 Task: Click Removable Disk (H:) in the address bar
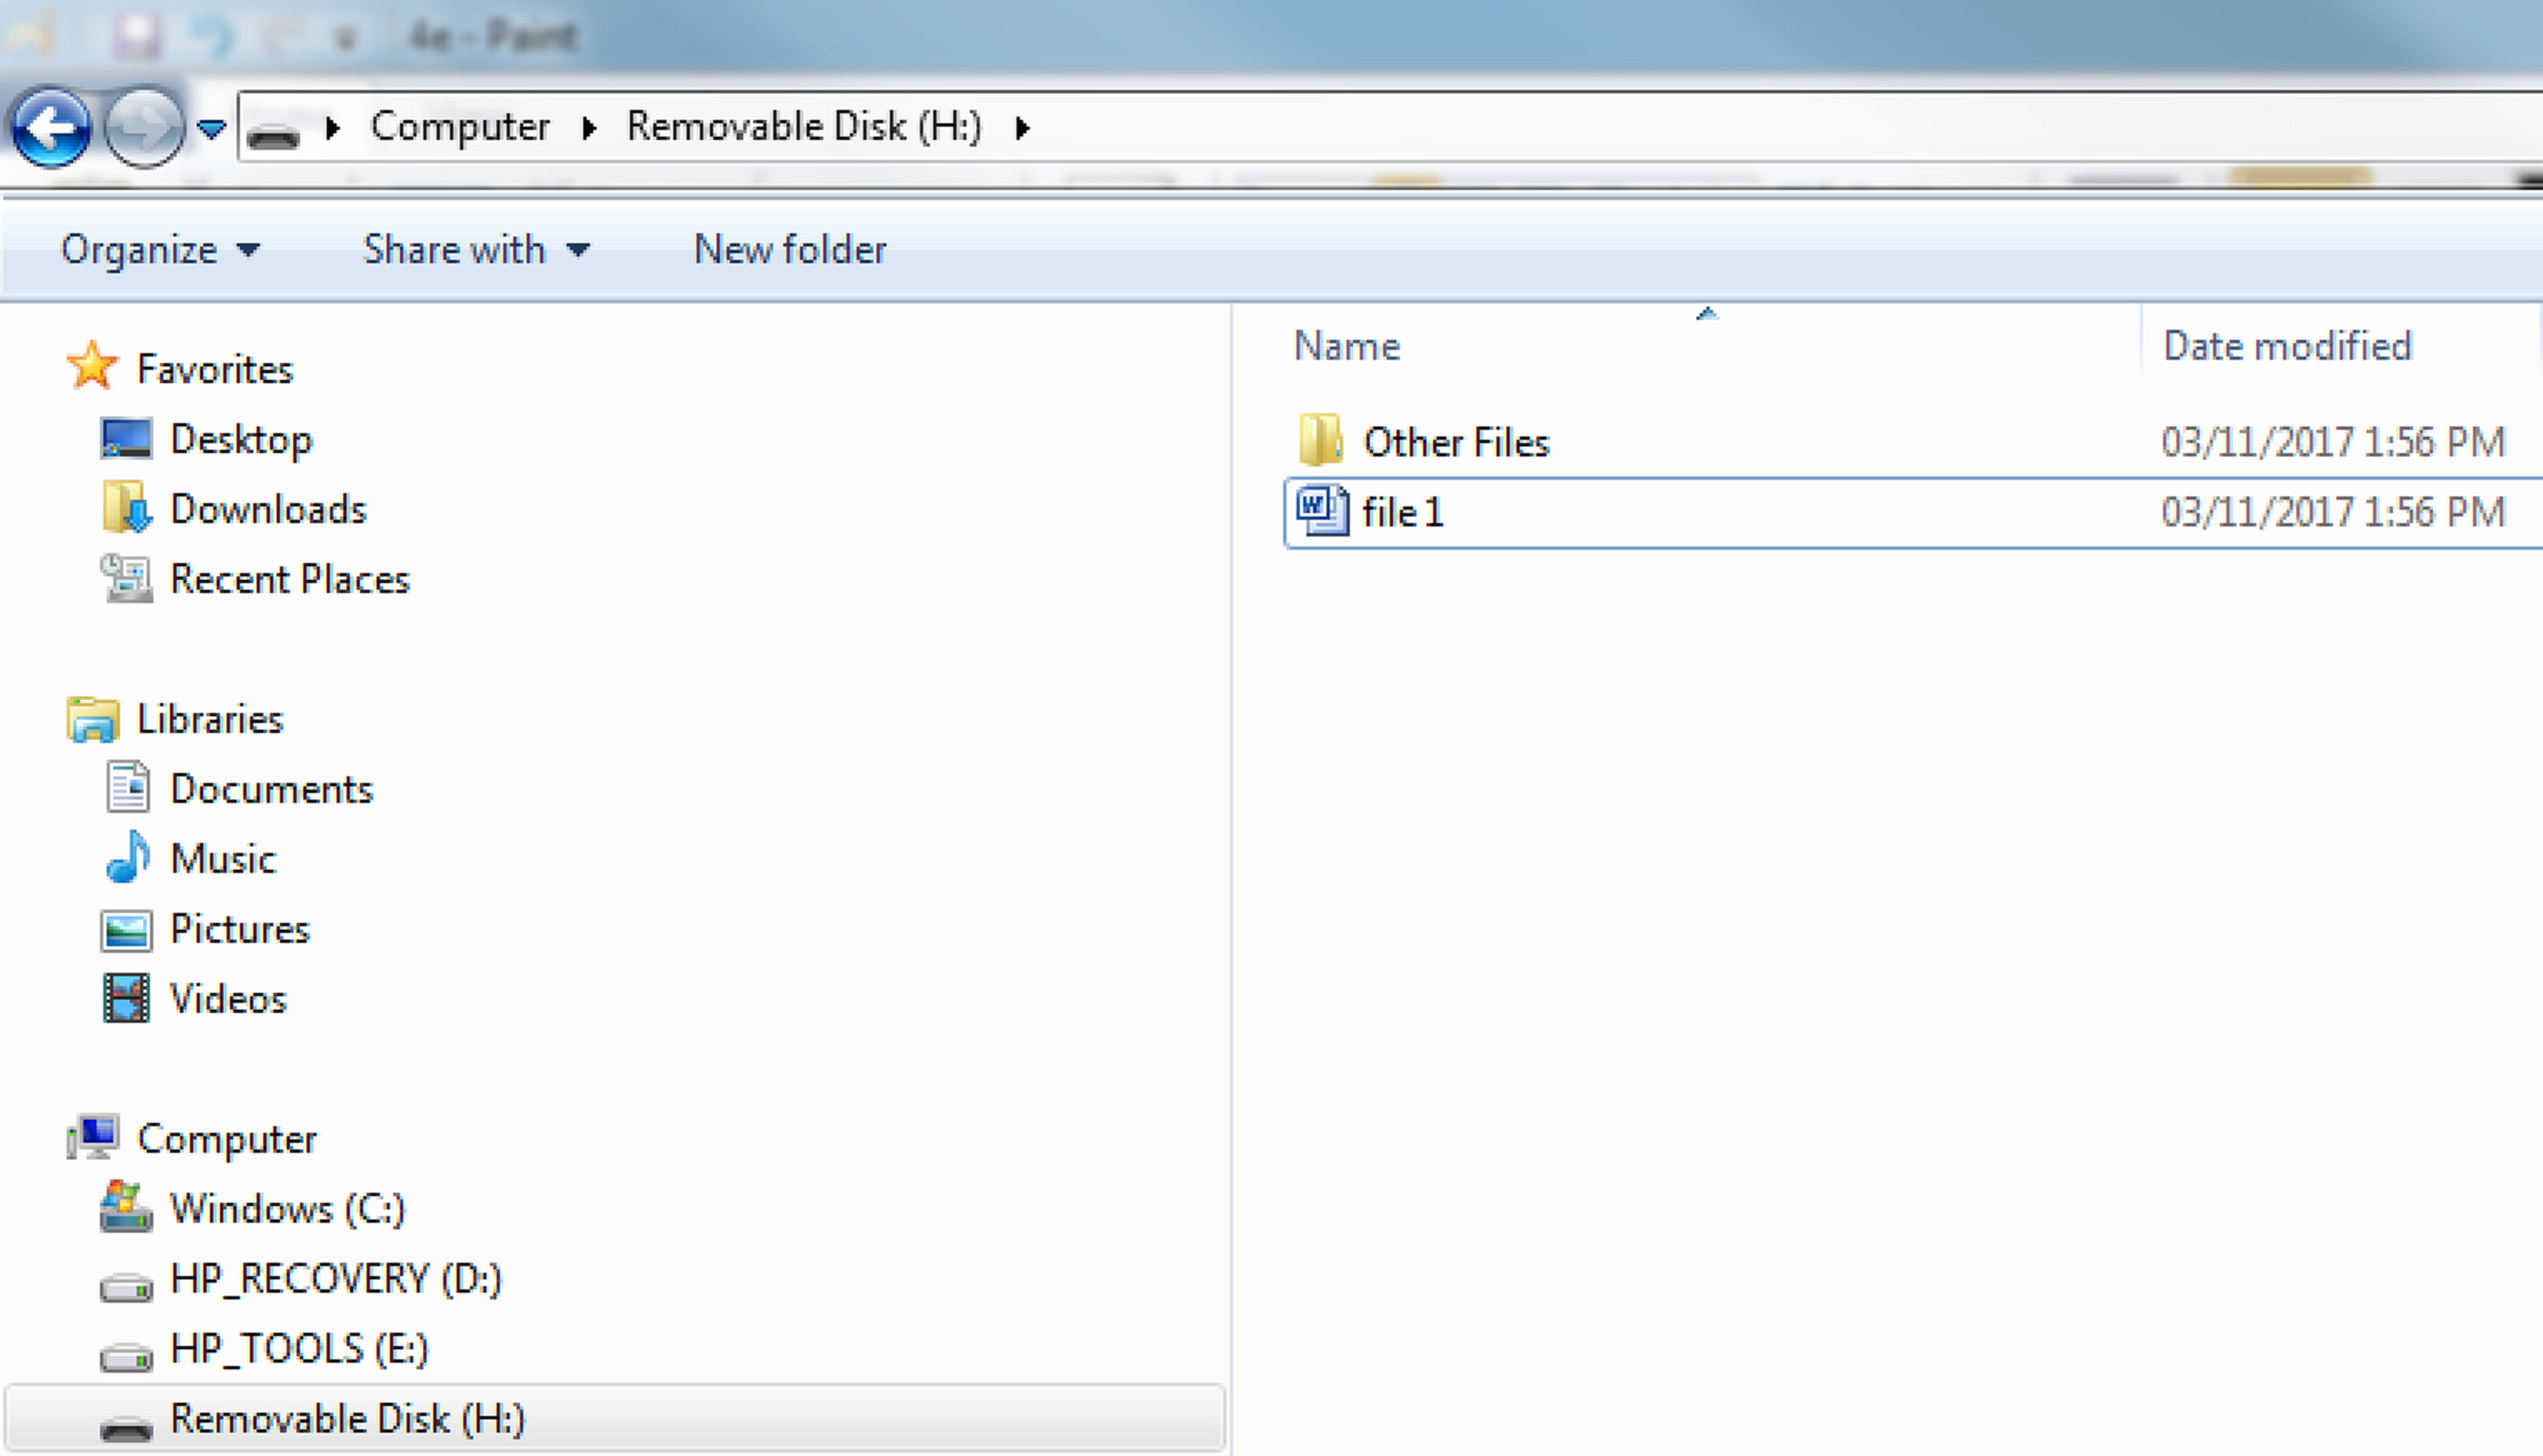click(x=804, y=127)
